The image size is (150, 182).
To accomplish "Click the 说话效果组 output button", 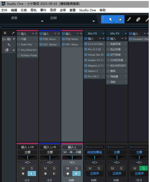I will [x=94, y=152].
